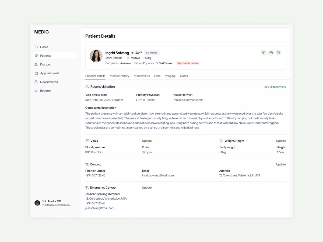This screenshot has width=323, height=242.
Task: Click the patient ID #112347
Action: click(136, 53)
